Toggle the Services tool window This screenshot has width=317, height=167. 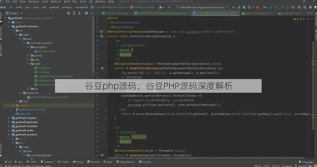click(145, 162)
